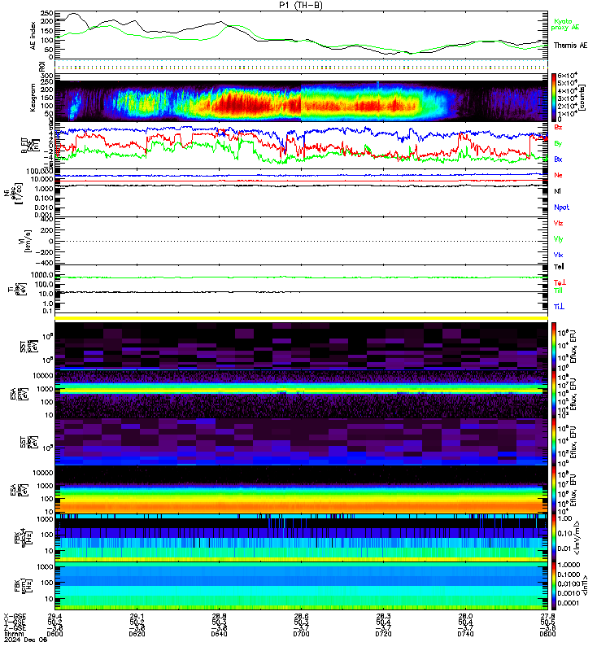Click the X-GSE position value 27.8
The image size is (610, 651).
[547, 616]
